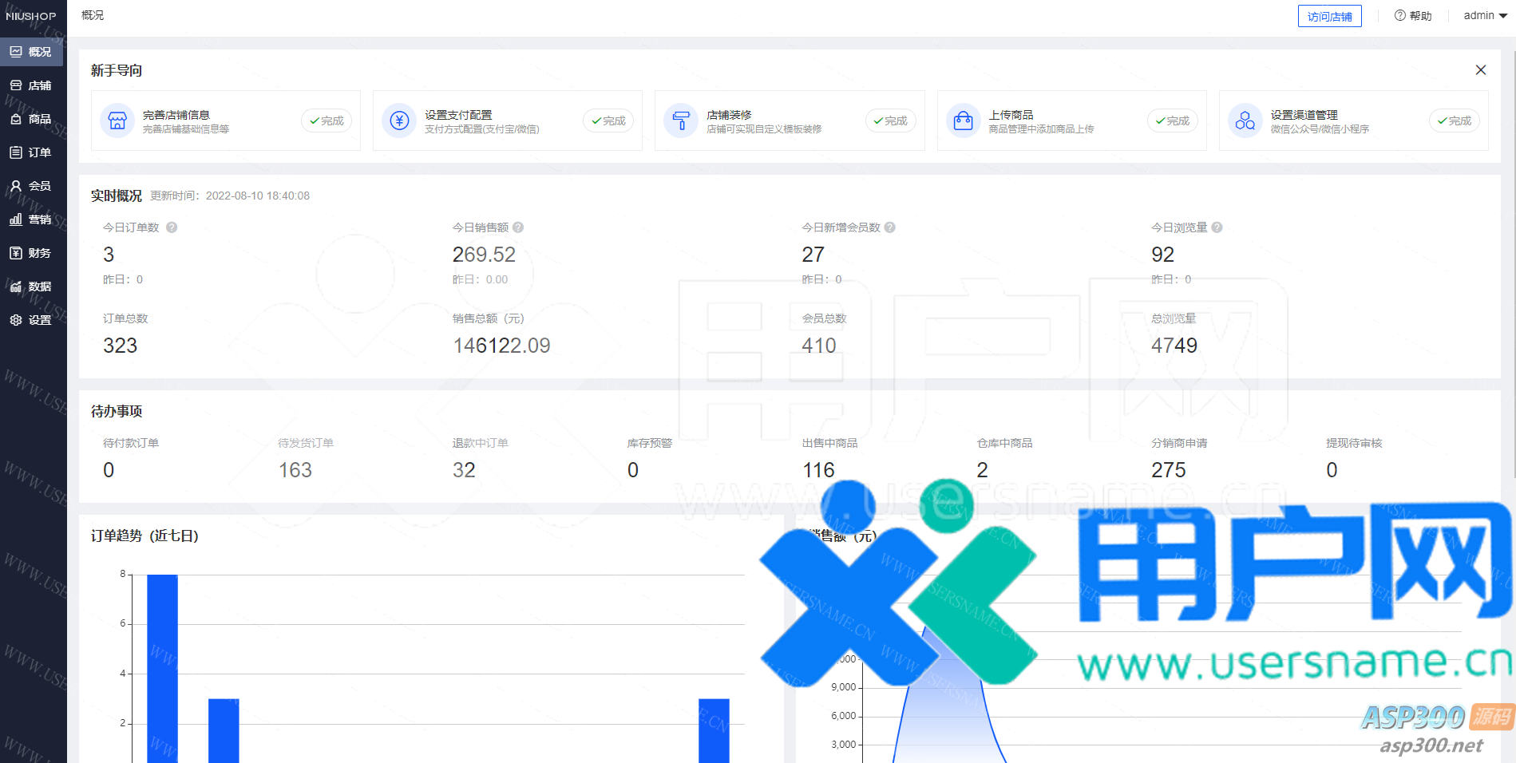Click the tallest bar in 订单趋势 chart
This screenshot has width=1516, height=763.
(162, 669)
